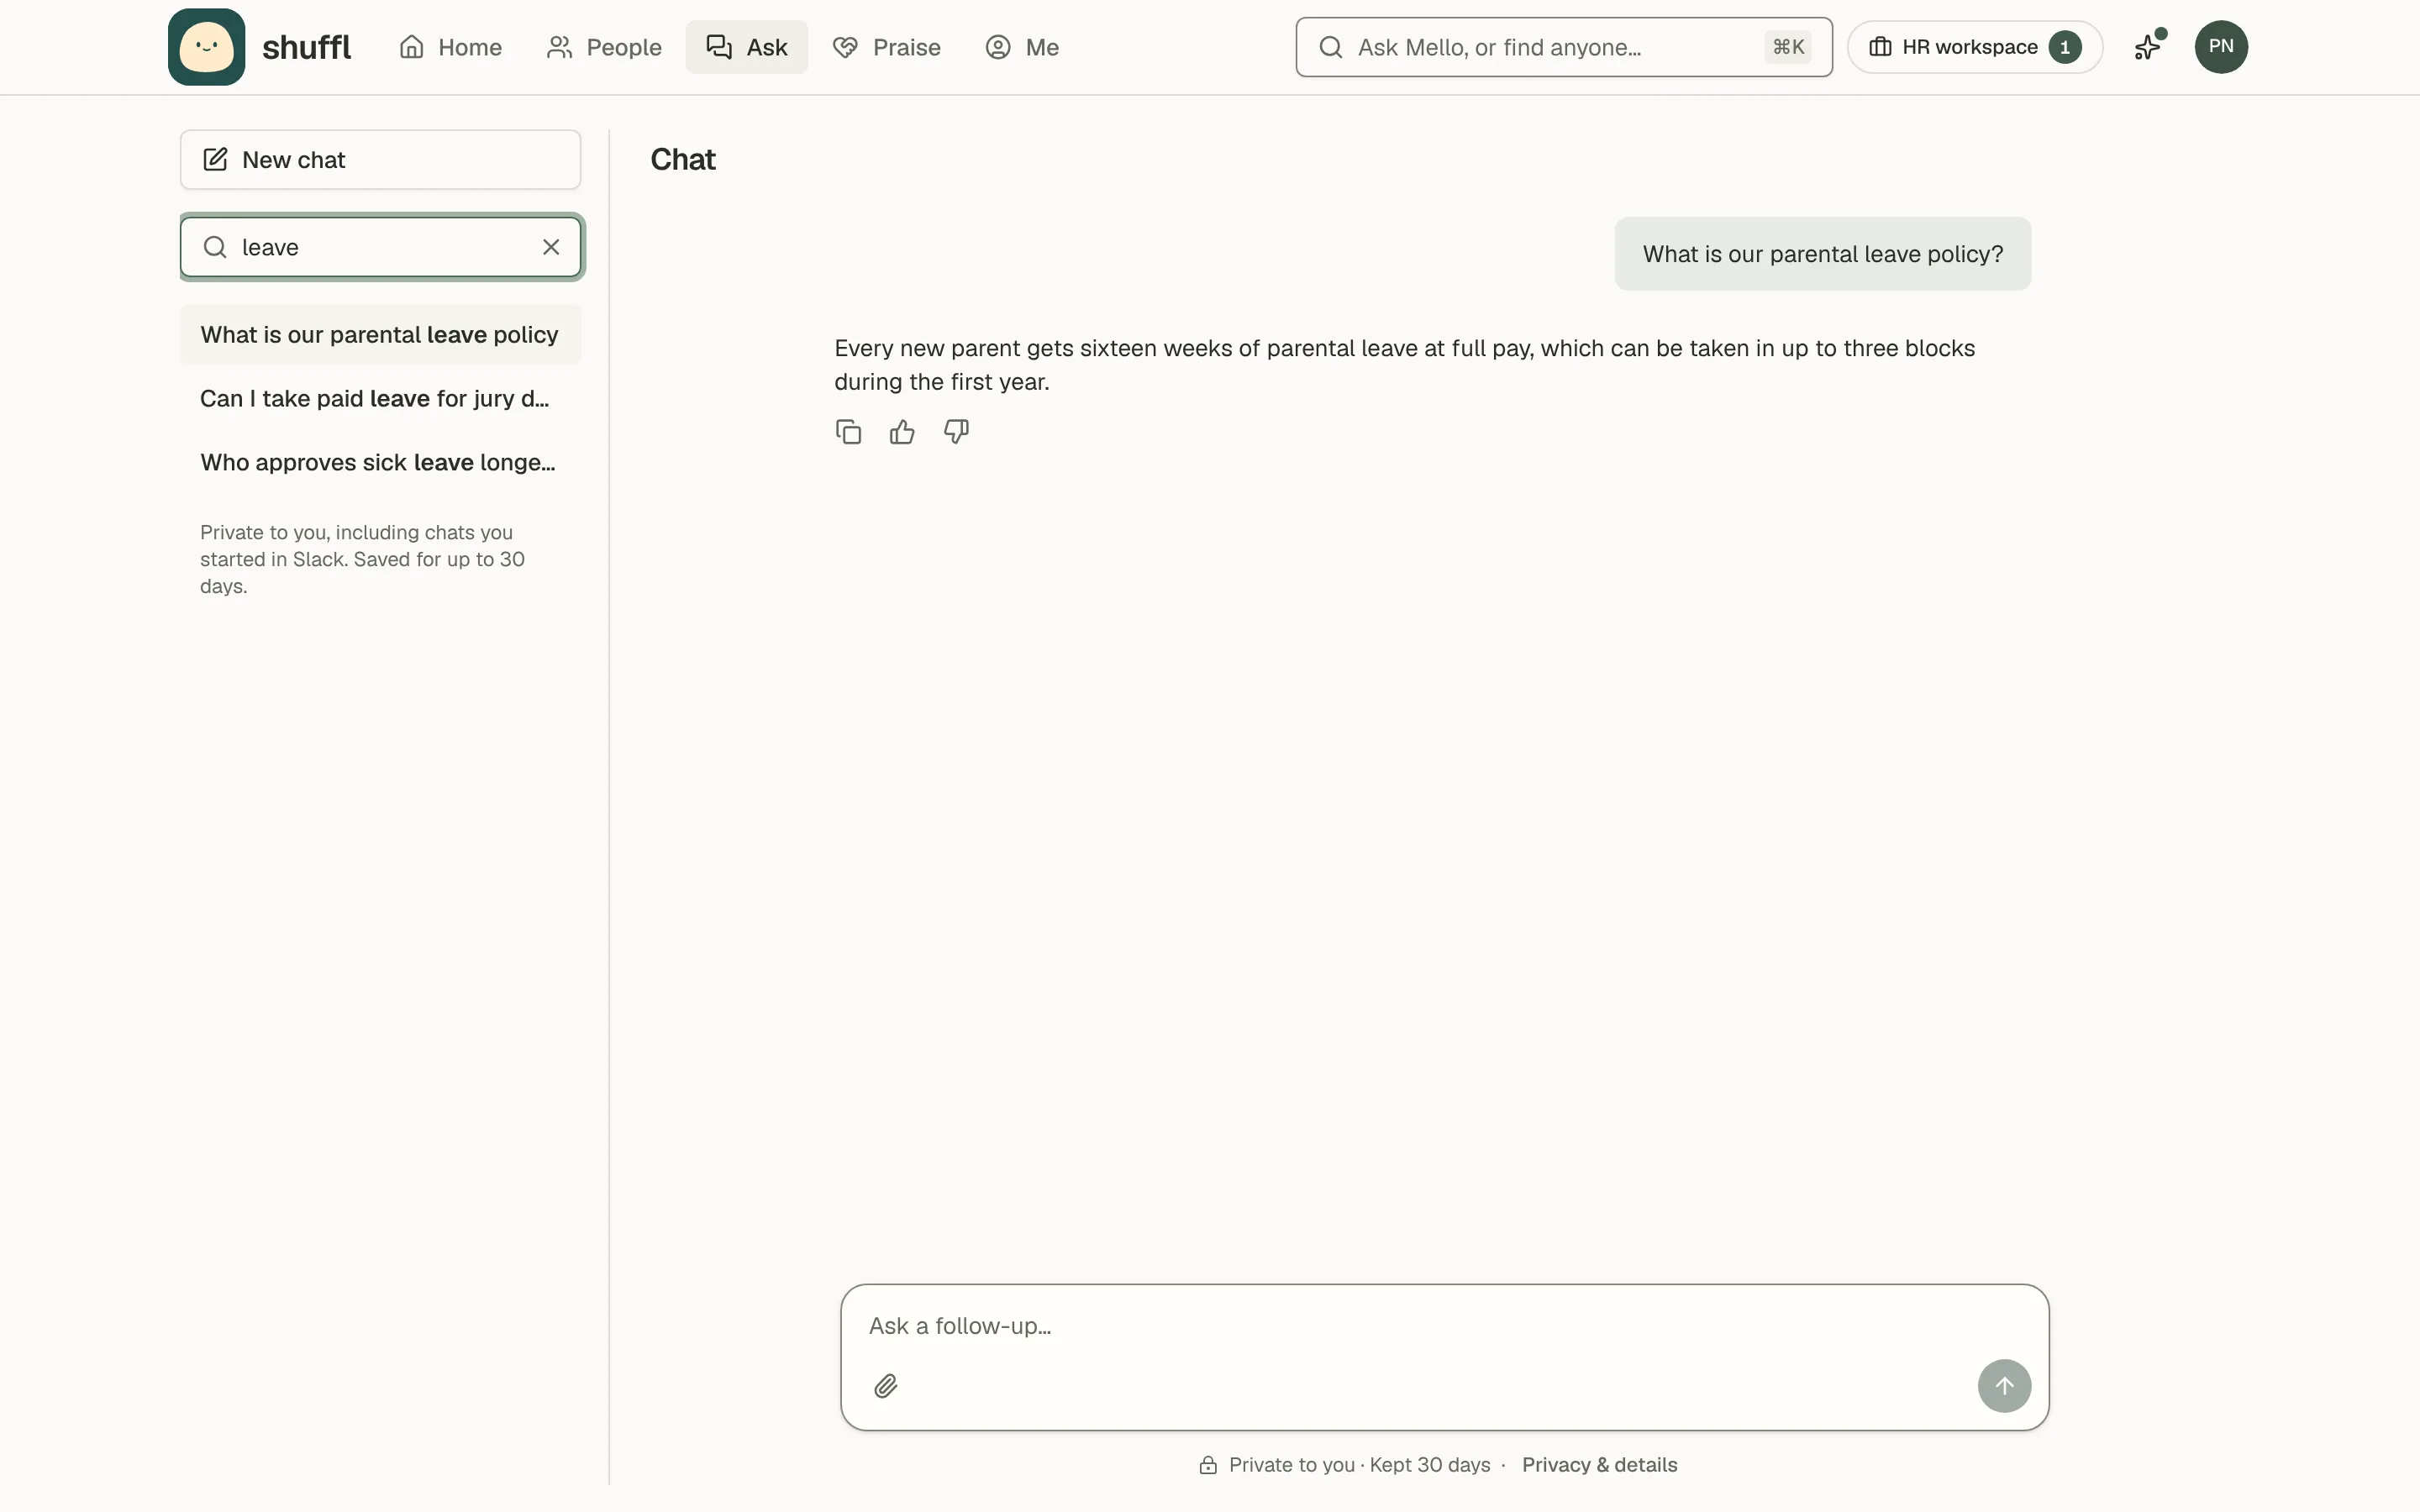The height and width of the screenshot is (1512, 2420).
Task: Click the user message bubble about parental leave
Action: tap(1822, 254)
